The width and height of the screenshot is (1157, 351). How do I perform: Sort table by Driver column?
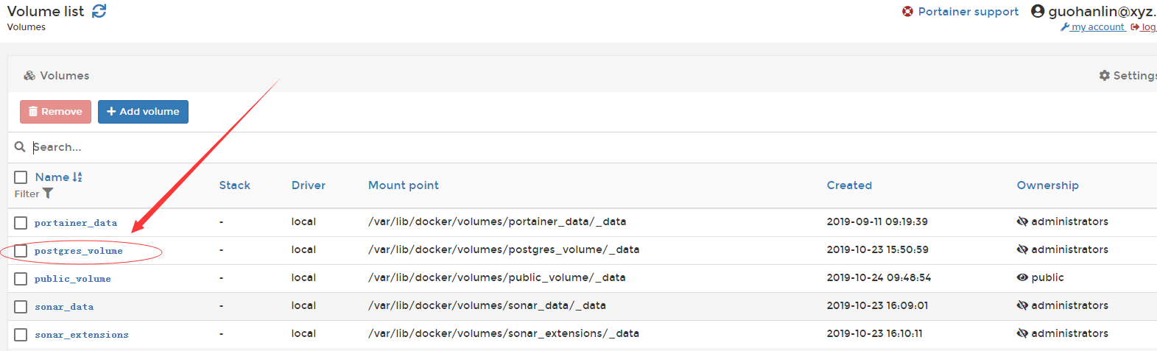308,185
